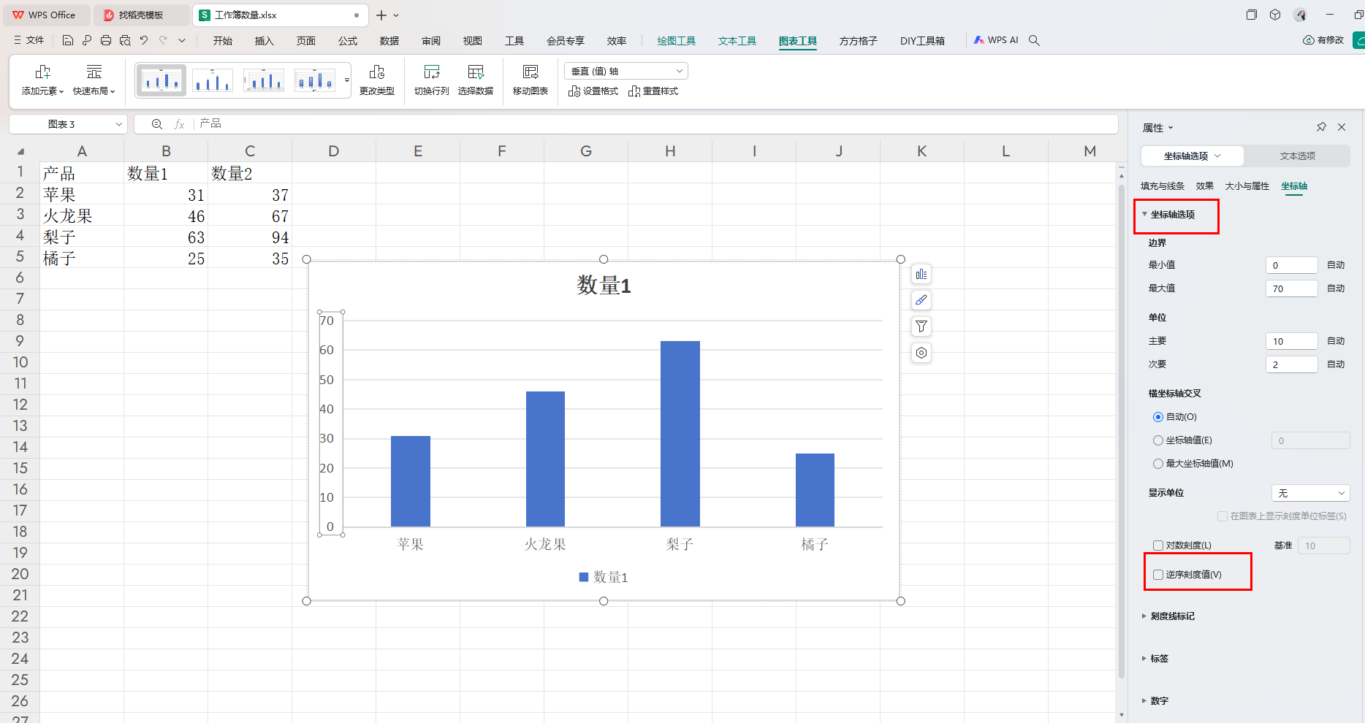Select first chart style thumbnail
This screenshot has width=1365, height=723.
(x=161, y=80)
